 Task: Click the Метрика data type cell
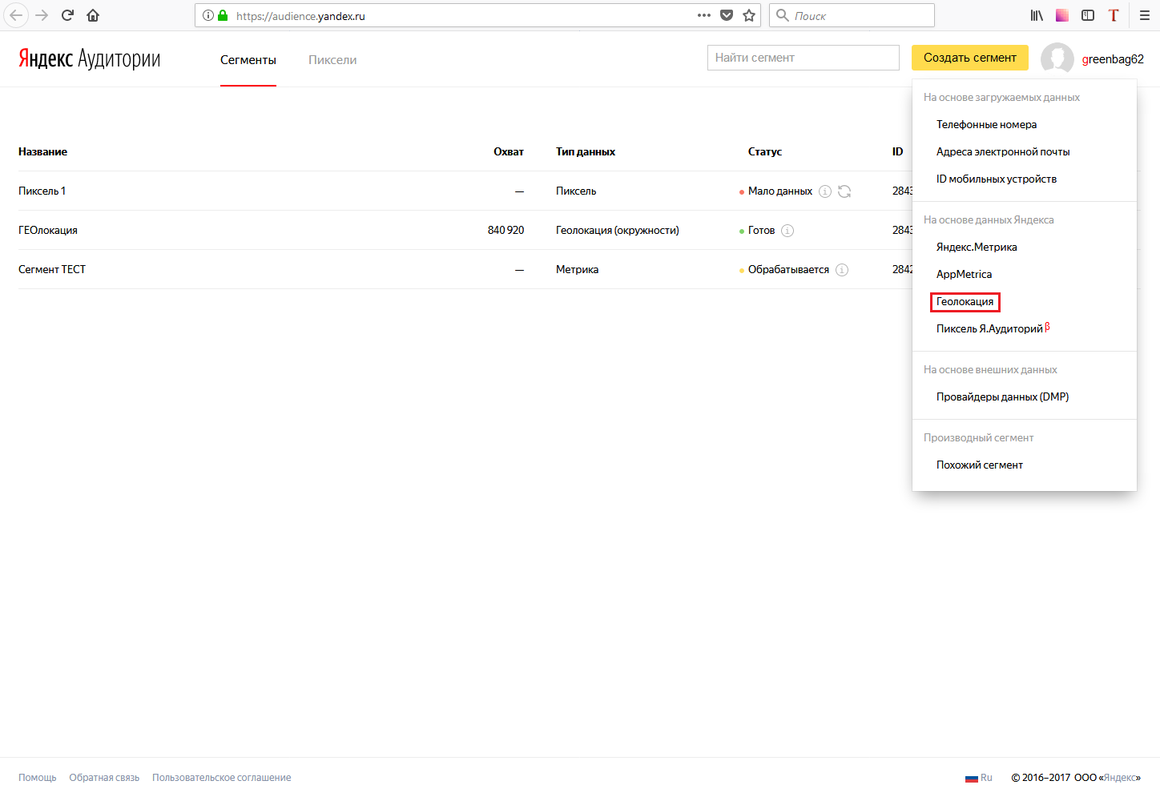578,269
